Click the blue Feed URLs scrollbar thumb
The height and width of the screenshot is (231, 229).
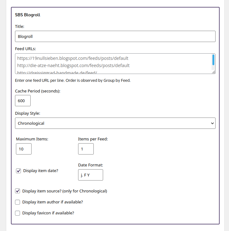[213, 60]
